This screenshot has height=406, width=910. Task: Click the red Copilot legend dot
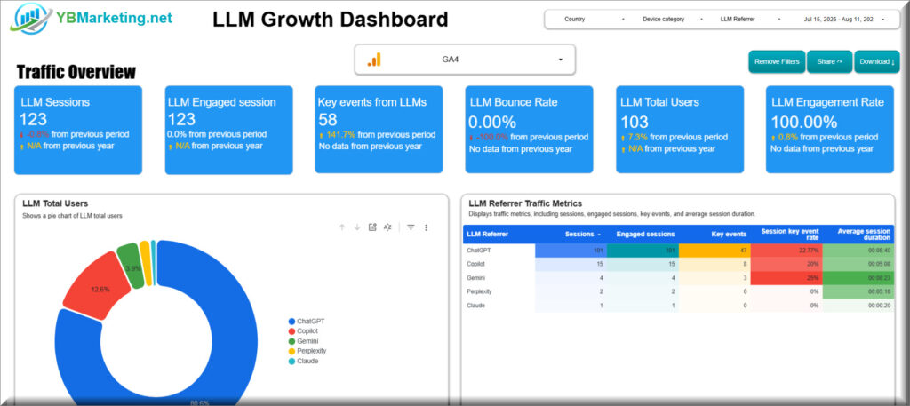pyautogui.click(x=291, y=331)
